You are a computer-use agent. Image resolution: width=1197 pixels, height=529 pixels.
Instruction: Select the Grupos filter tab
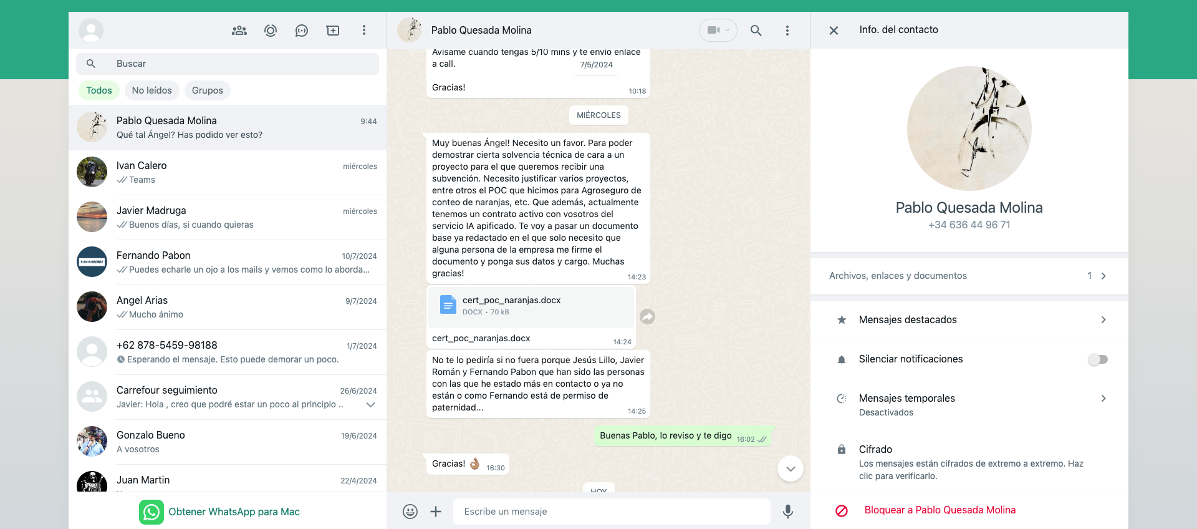[x=207, y=90]
